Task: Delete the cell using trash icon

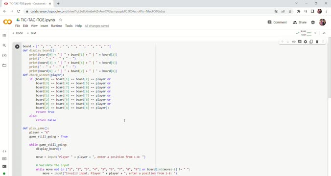Action: tap(317, 42)
